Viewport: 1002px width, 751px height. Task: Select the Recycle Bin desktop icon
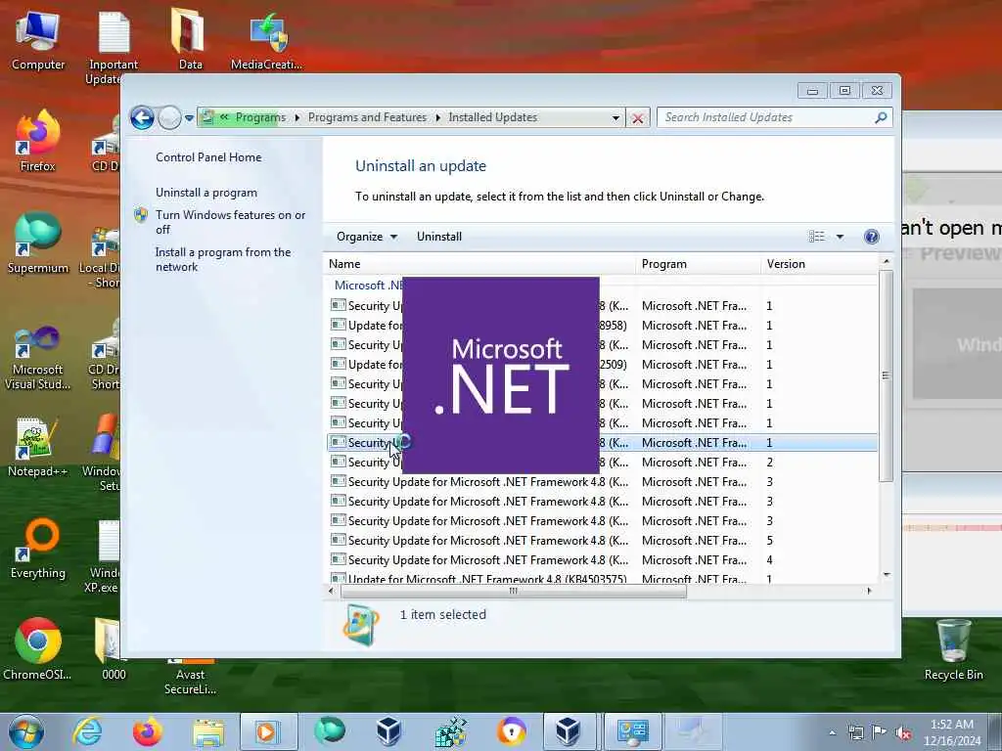pos(953,649)
